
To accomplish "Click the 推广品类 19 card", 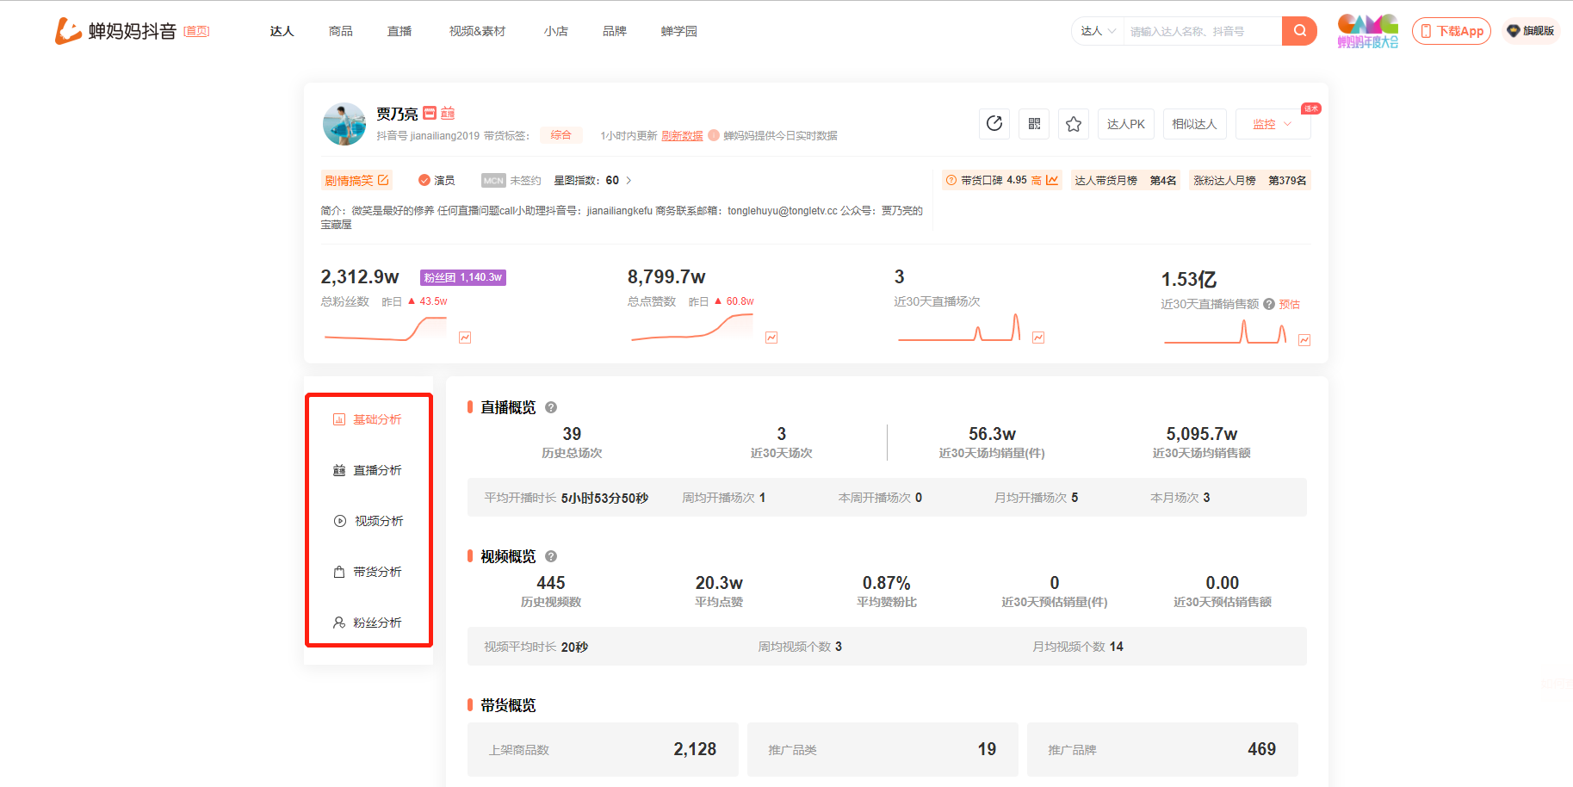I will [882, 749].
